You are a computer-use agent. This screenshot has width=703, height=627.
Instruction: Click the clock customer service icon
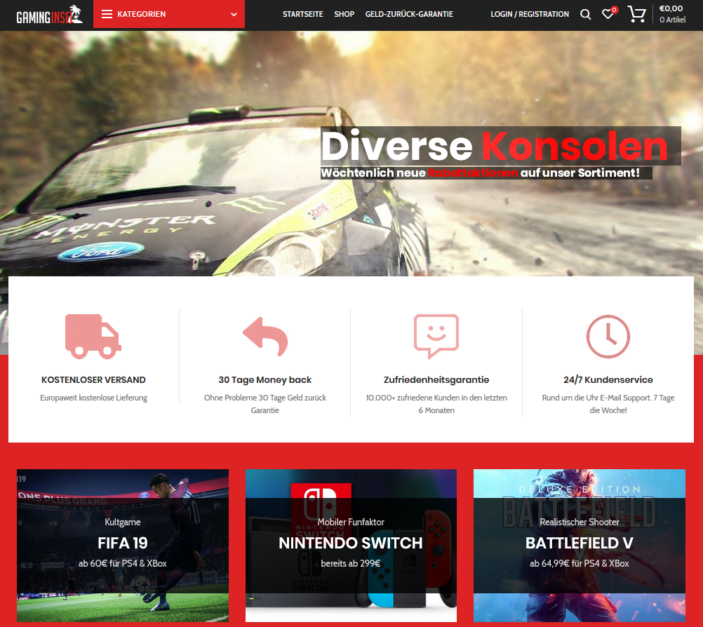tap(608, 336)
